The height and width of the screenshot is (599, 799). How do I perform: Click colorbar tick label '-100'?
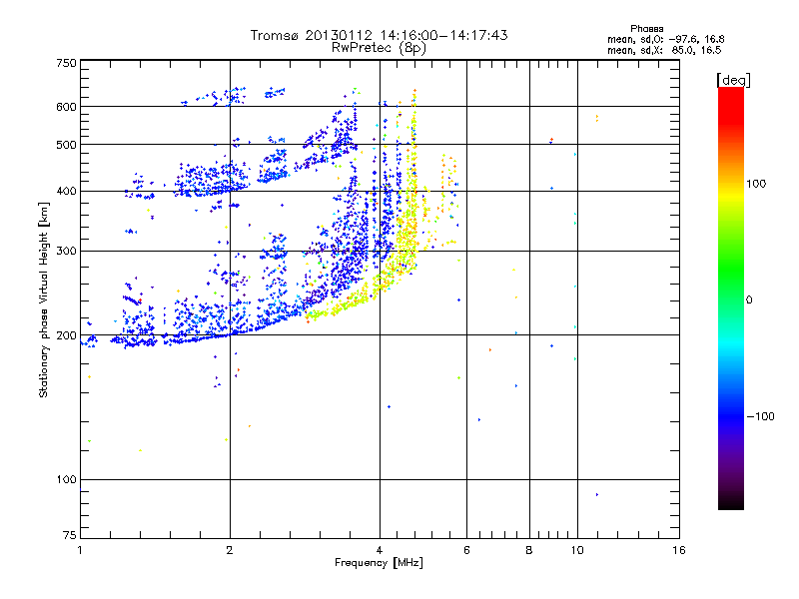pyautogui.click(x=760, y=416)
